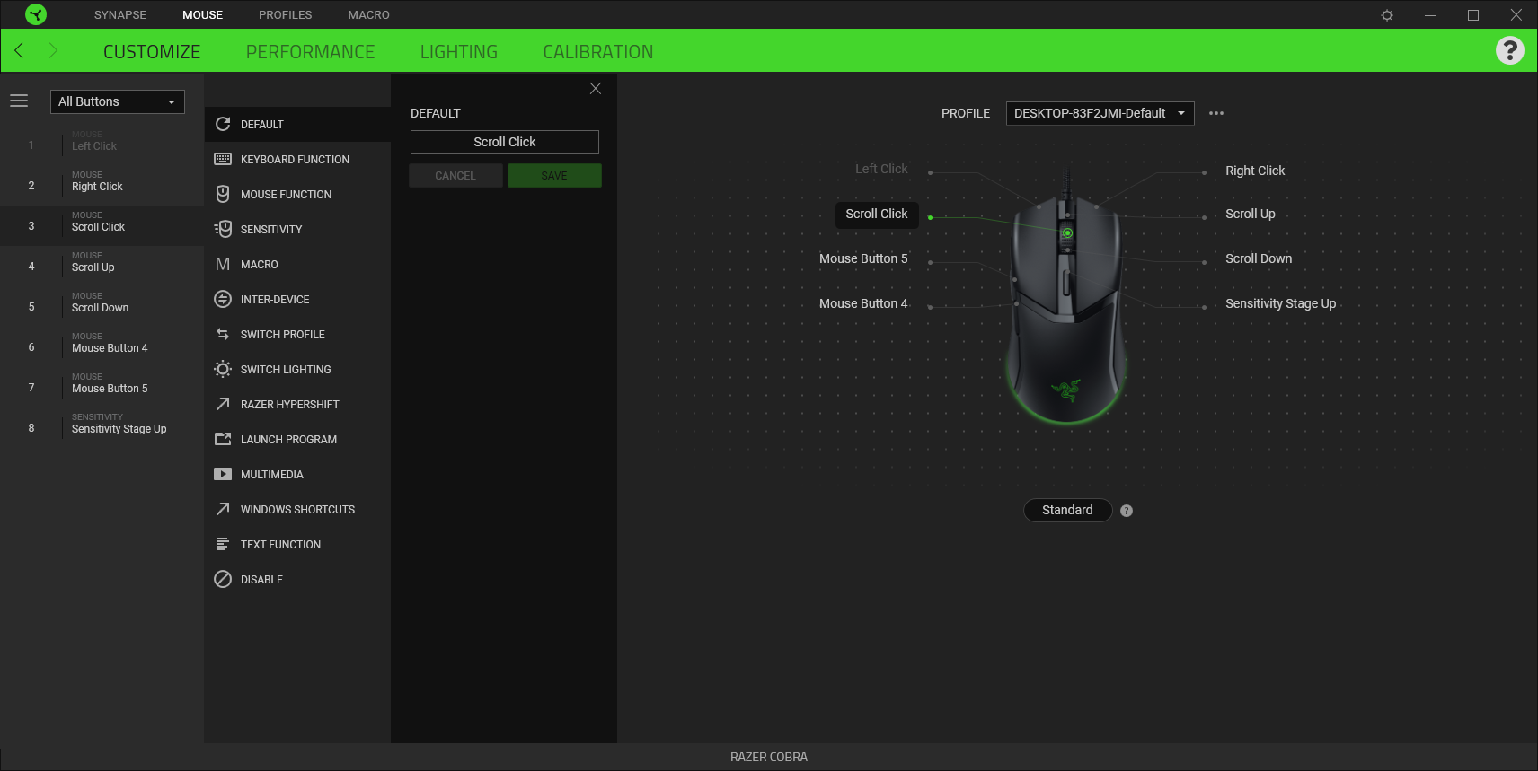This screenshot has width=1538, height=771.
Task: Click the Windows Shortcuts arrow icon
Action: coord(223,509)
